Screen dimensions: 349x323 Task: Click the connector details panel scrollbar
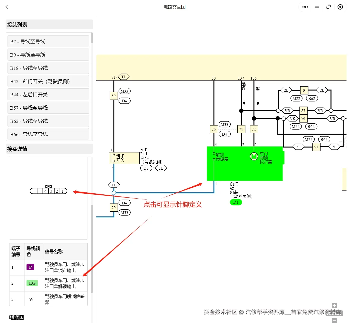click(92, 249)
